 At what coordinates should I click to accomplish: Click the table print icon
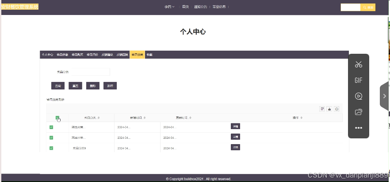(336, 108)
